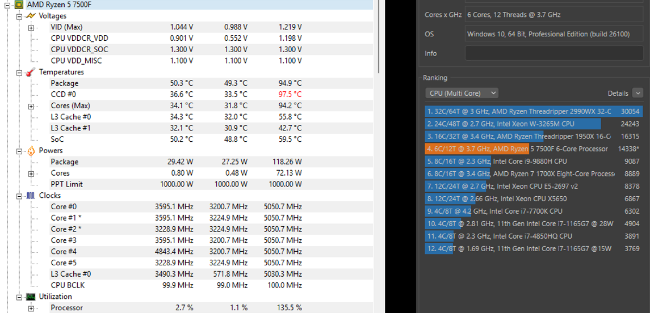Click the Utilization monitor icon
This screenshot has width=650, height=313.
[31, 297]
